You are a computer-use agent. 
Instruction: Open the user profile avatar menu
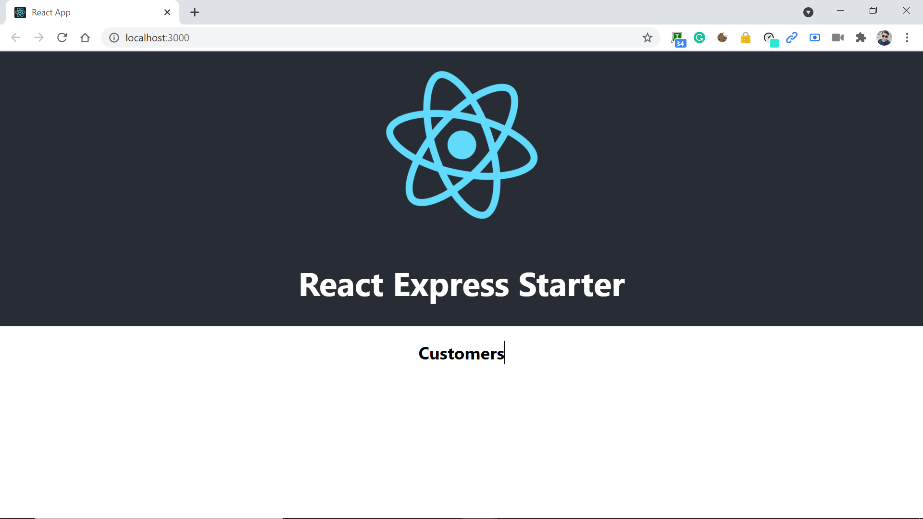coord(884,37)
